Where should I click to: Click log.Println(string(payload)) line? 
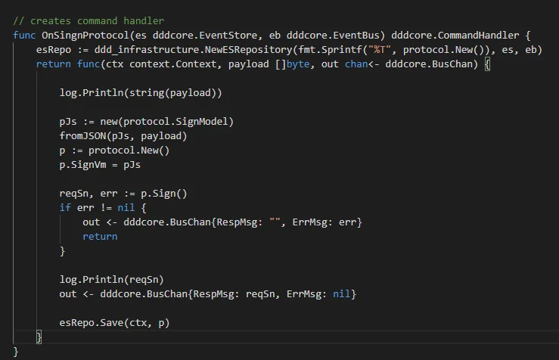[x=141, y=93]
